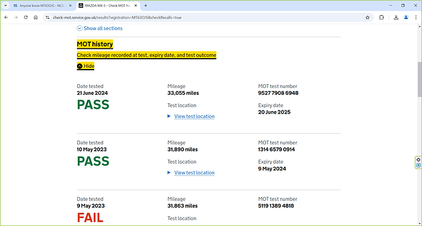Open the extensions puzzle icon
422x226 pixels.
(x=382, y=18)
